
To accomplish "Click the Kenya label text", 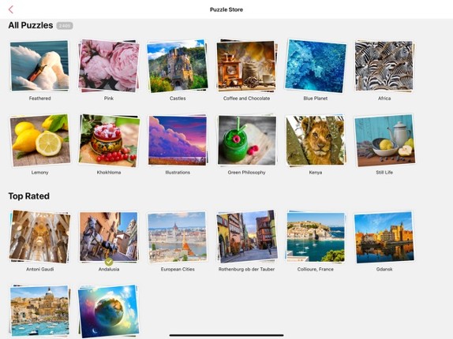I will (x=316, y=173).
